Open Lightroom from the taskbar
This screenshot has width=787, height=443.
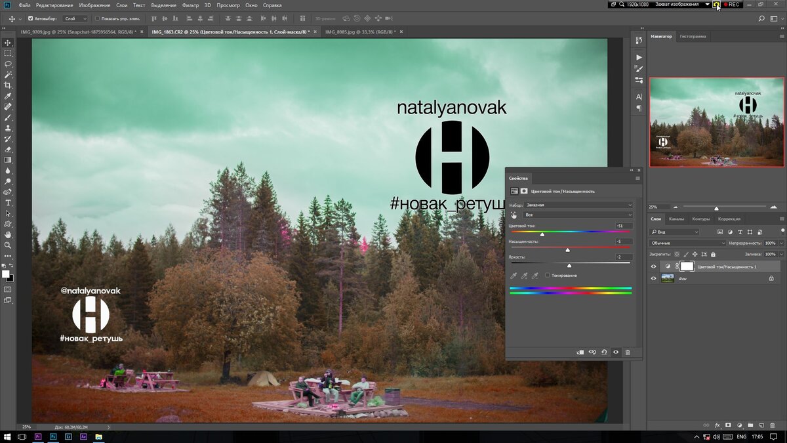coord(68,436)
